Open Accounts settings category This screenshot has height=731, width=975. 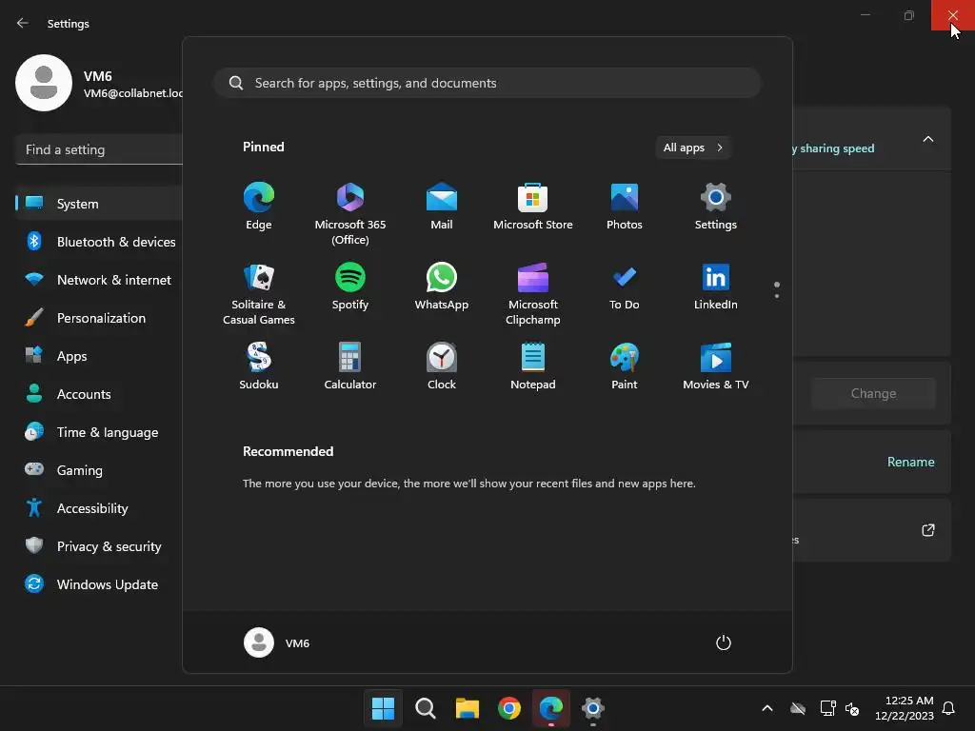tap(99, 394)
